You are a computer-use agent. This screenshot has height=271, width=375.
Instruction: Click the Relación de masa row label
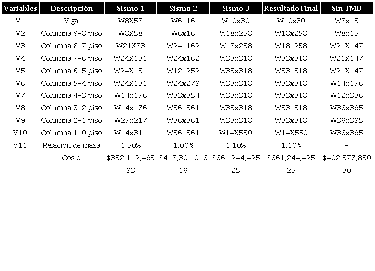[x=72, y=145]
